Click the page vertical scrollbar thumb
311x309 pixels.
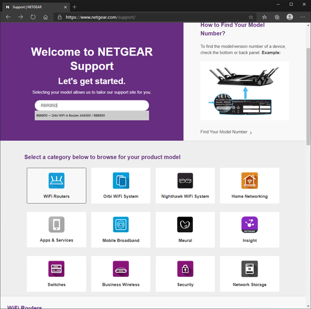(308, 97)
